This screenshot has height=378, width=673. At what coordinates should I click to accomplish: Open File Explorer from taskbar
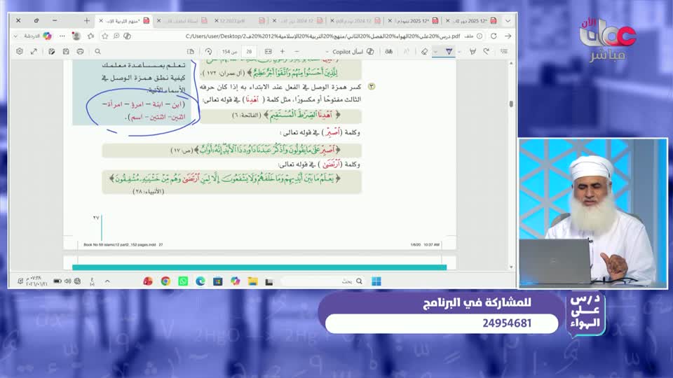252,281
